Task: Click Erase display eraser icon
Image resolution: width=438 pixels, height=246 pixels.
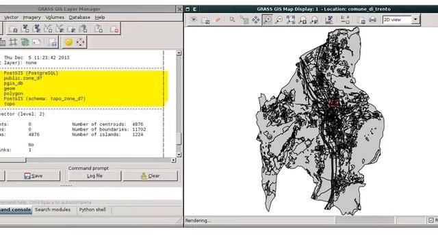Action: pos(217,20)
